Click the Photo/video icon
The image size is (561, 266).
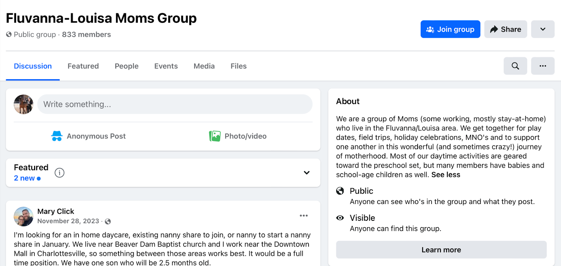pos(215,136)
